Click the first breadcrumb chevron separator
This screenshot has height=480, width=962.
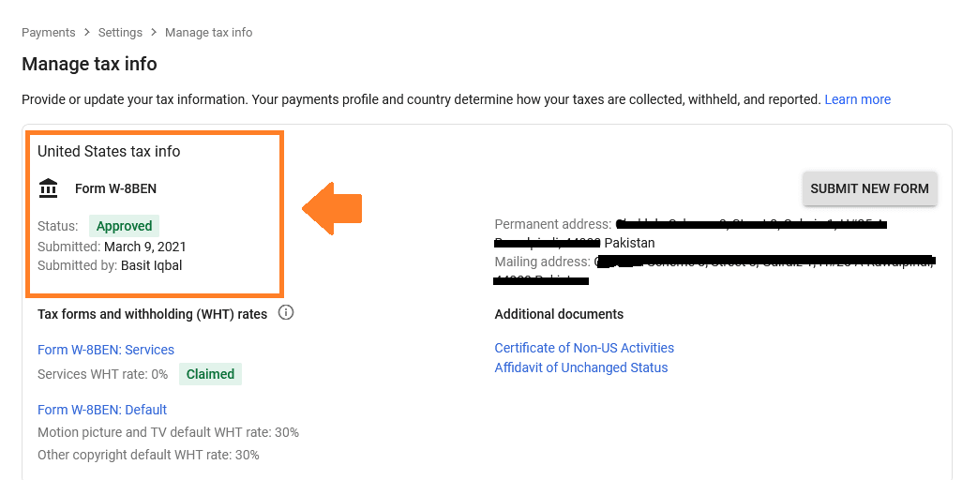click(87, 33)
